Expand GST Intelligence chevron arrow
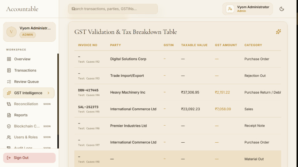The image size is (298, 167). click(x=48, y=93)
